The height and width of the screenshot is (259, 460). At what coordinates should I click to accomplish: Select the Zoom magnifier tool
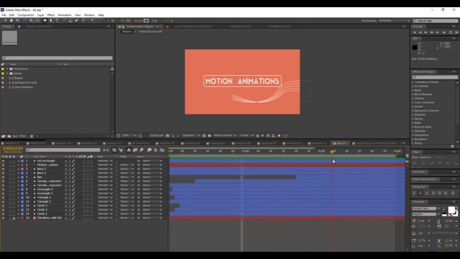tap(17, 21)
